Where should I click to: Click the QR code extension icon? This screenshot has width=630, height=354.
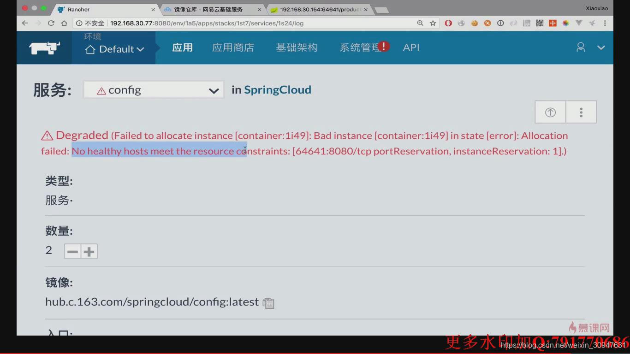coord(540,23)
